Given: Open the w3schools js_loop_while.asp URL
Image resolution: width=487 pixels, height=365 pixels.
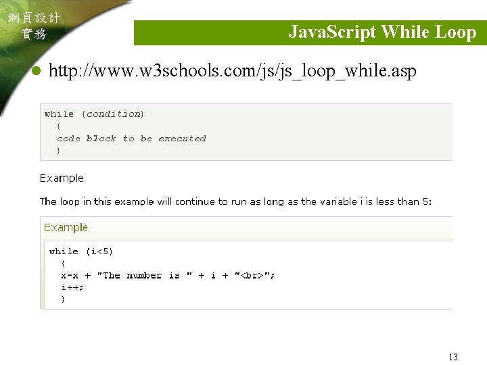Looking at the screenshot, I should (232, 71).
